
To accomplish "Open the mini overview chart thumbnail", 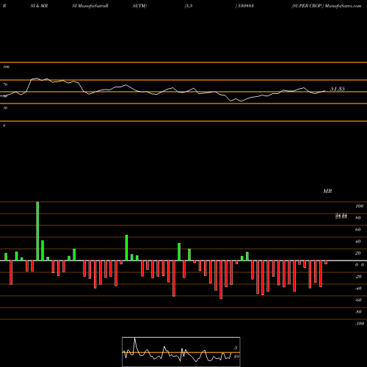I will [x=181, y=352].
